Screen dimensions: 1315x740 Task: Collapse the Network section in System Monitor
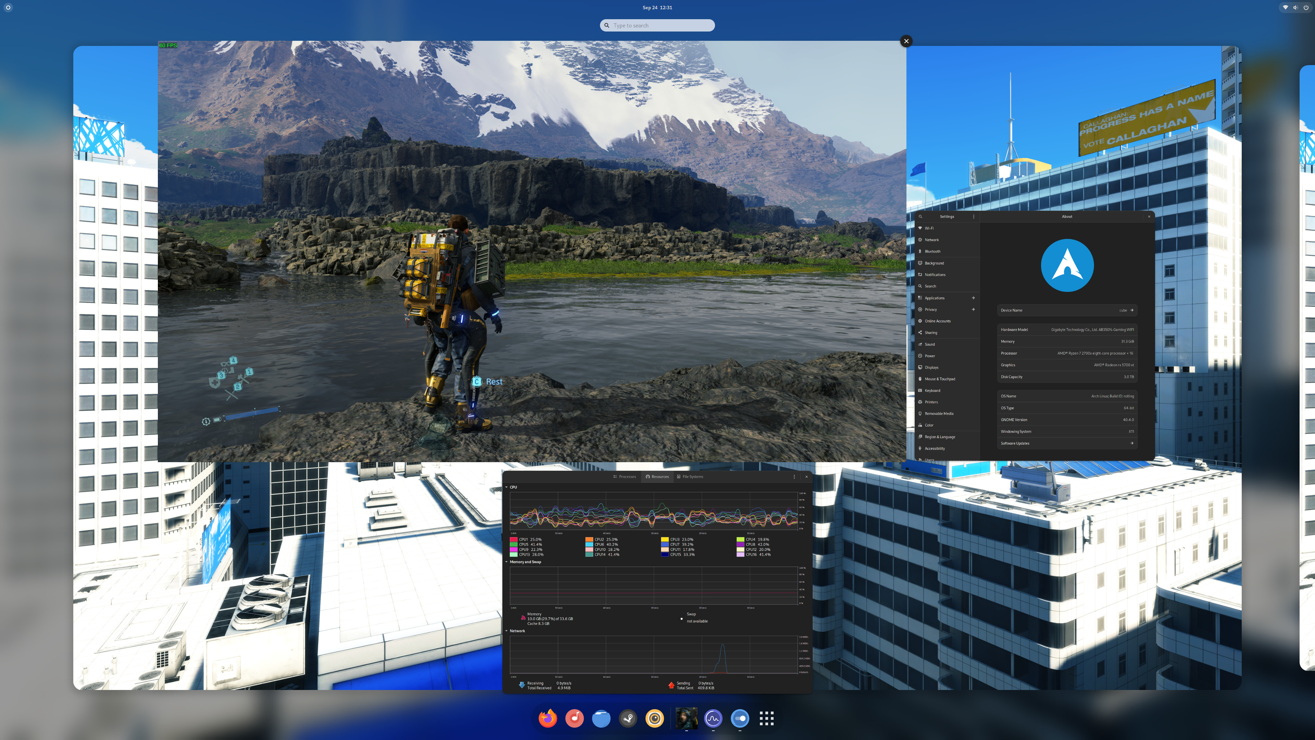[x=506, y=631]
